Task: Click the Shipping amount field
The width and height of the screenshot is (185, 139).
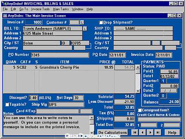Action: 124,119
